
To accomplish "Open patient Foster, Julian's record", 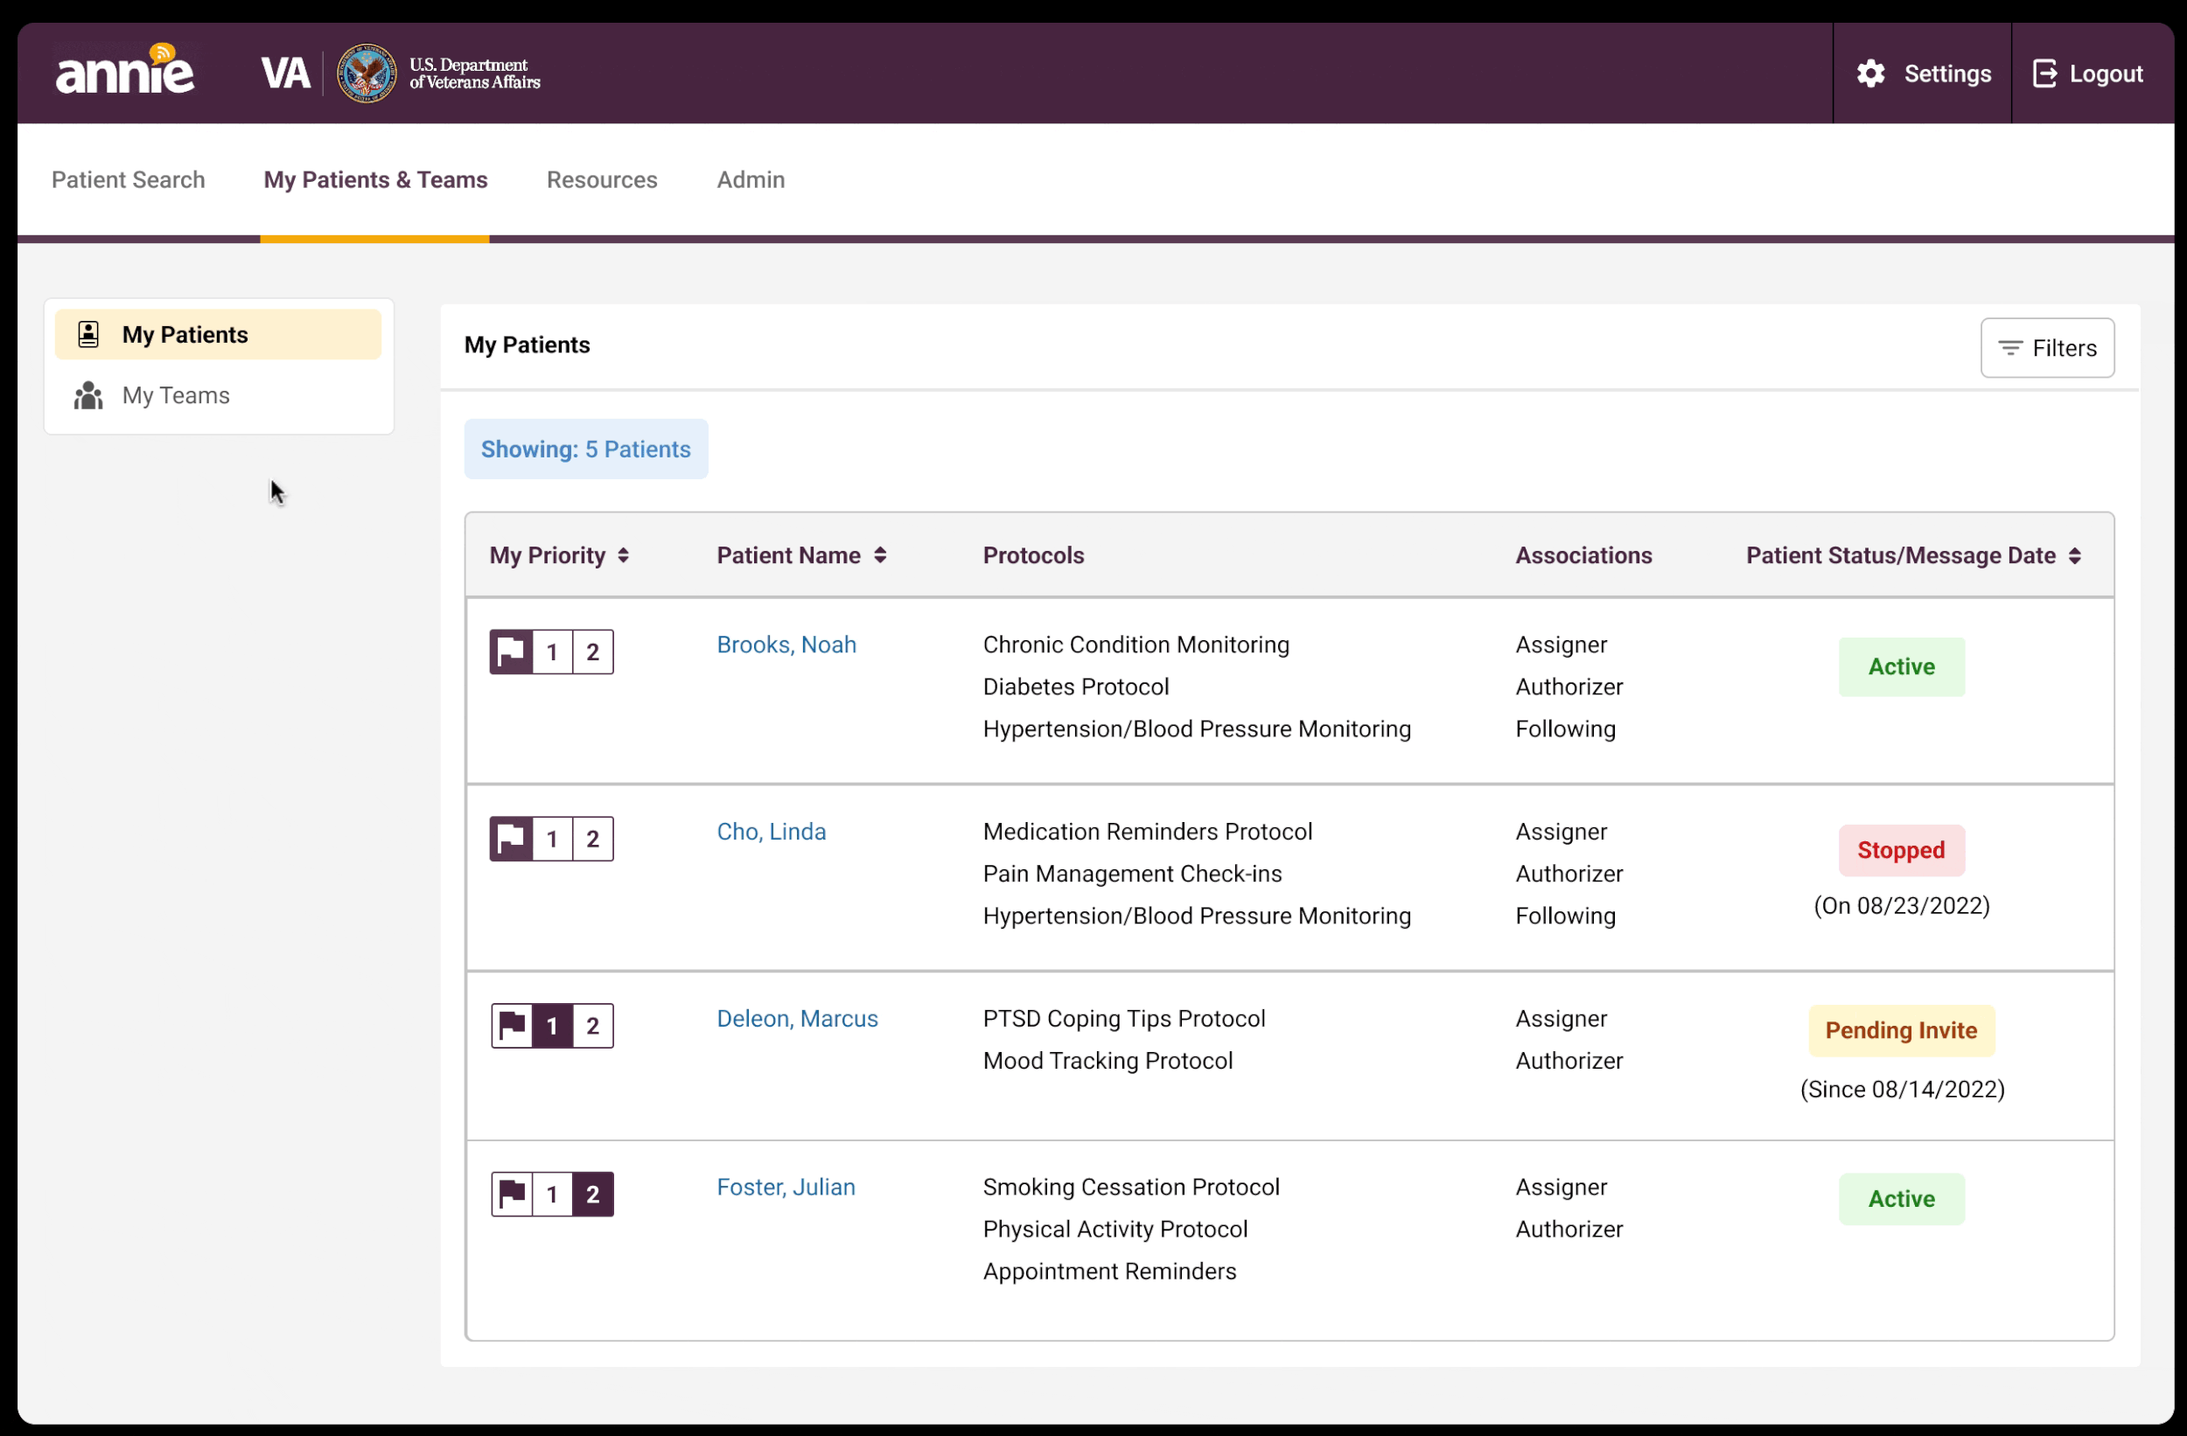I will [786, 1187].
